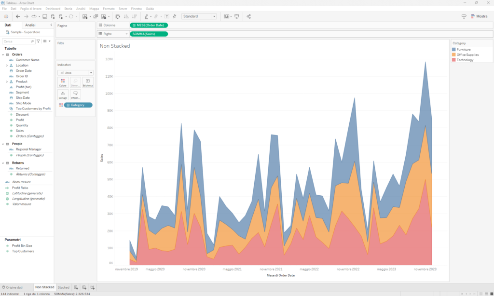
Task: Click the Furniture blue legend swatch
Action: pos(454,50)
